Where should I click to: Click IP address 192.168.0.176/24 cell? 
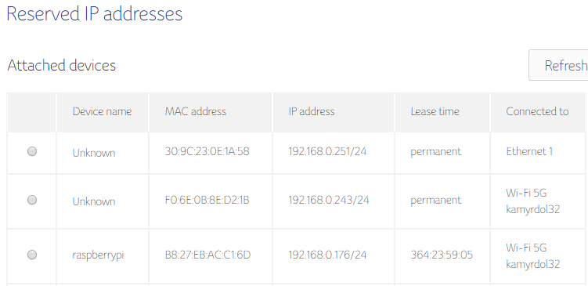tap(327, 255)
